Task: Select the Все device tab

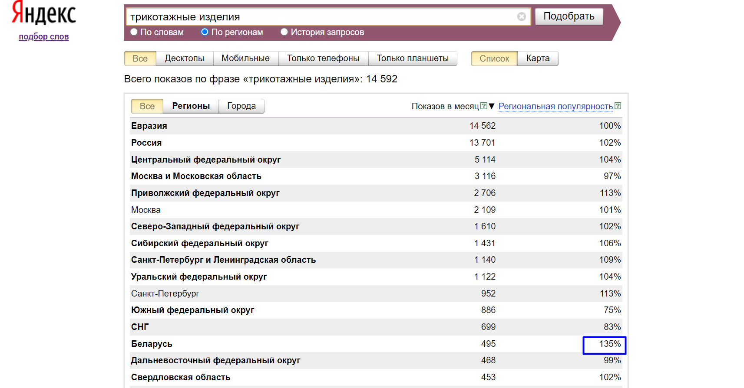Action: (x=140, y=59)
